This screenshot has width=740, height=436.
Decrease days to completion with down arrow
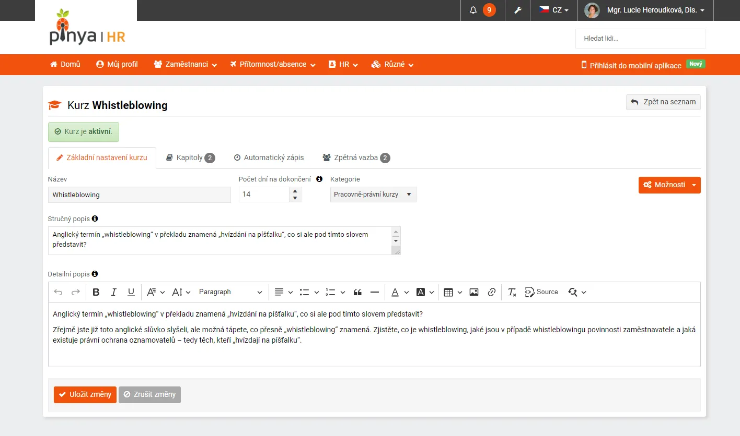coord(295,198)
